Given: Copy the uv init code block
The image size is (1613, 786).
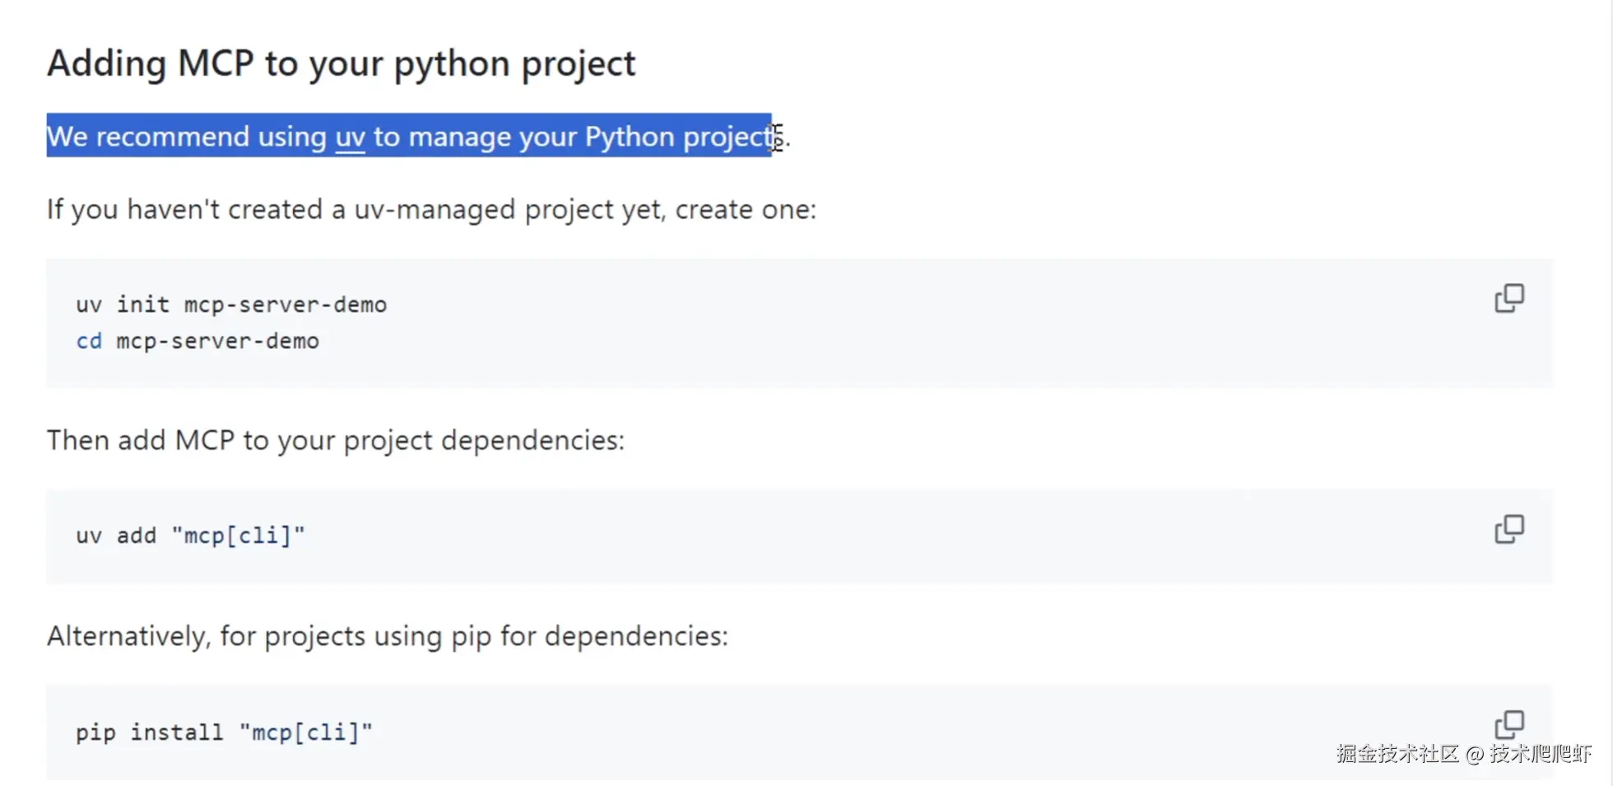Looking at the screenshot, I should click(1508, 298).
